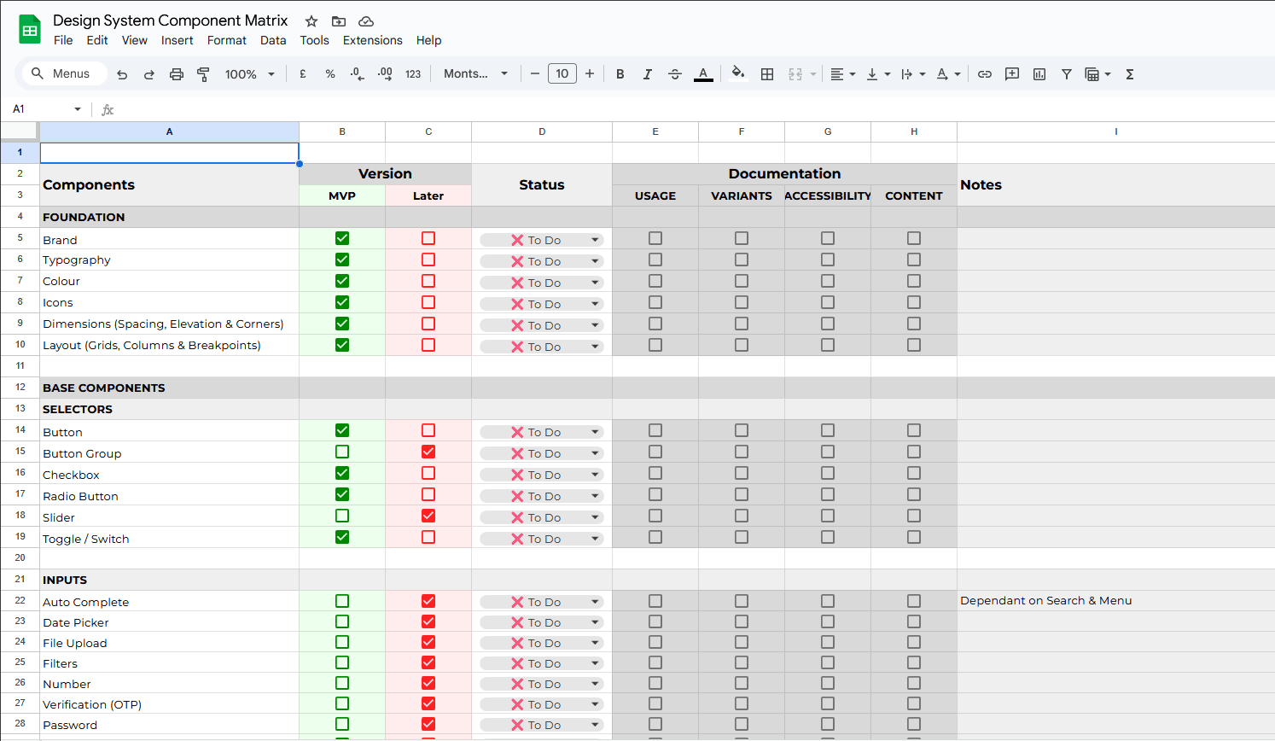Viewport: 1275px width, 741px height.
Task: Select row 12 header
Action: point(20,387)
